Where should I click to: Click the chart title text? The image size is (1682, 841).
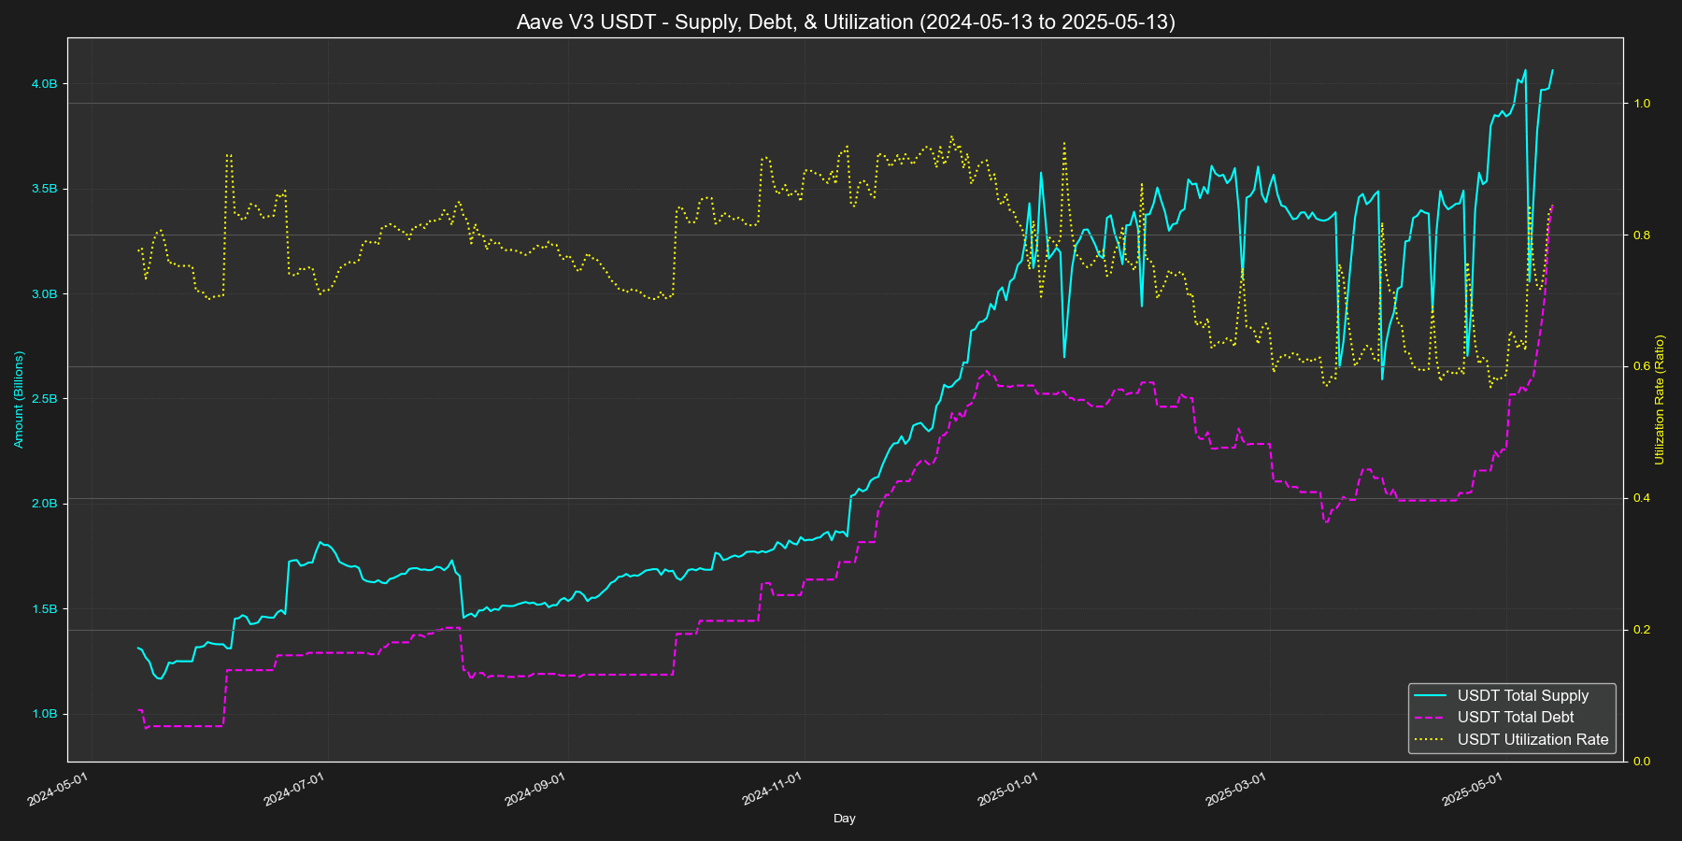coord(846,21)
